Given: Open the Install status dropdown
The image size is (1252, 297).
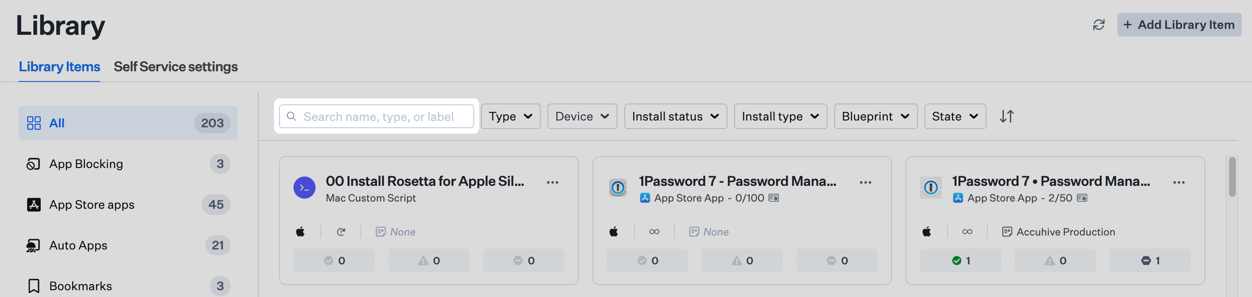Looking at the screenshot, I should 675,117.
